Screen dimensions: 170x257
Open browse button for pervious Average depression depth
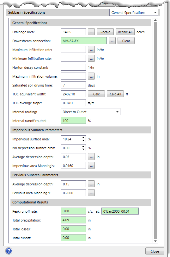coord(91,184)
